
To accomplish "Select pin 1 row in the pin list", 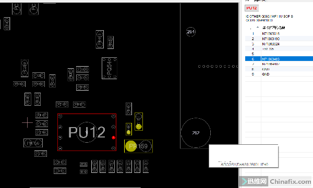I will click(279, 33).
